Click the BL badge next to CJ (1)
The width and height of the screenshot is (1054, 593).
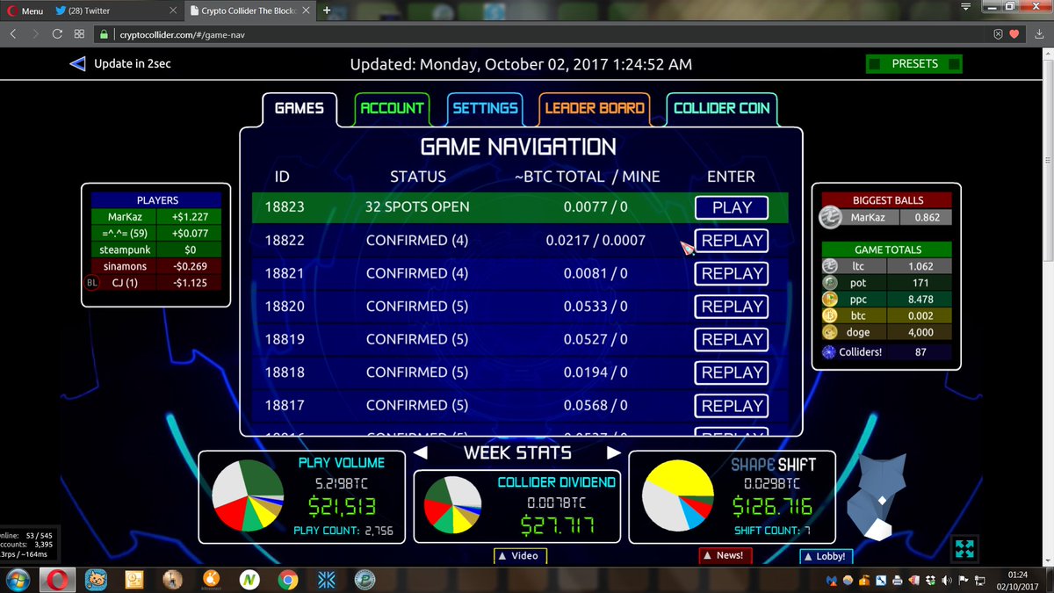[x=92, y=283]
